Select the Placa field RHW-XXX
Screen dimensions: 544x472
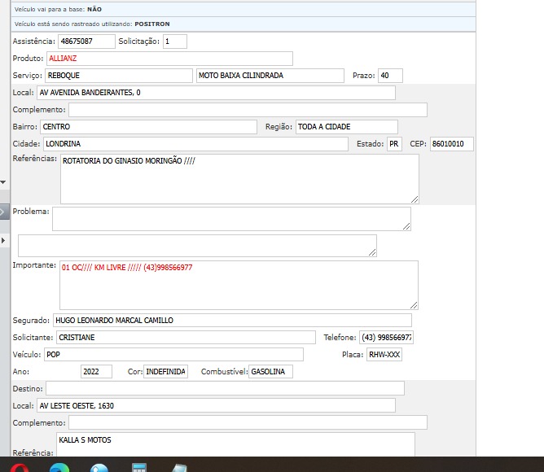click(384, 354)
